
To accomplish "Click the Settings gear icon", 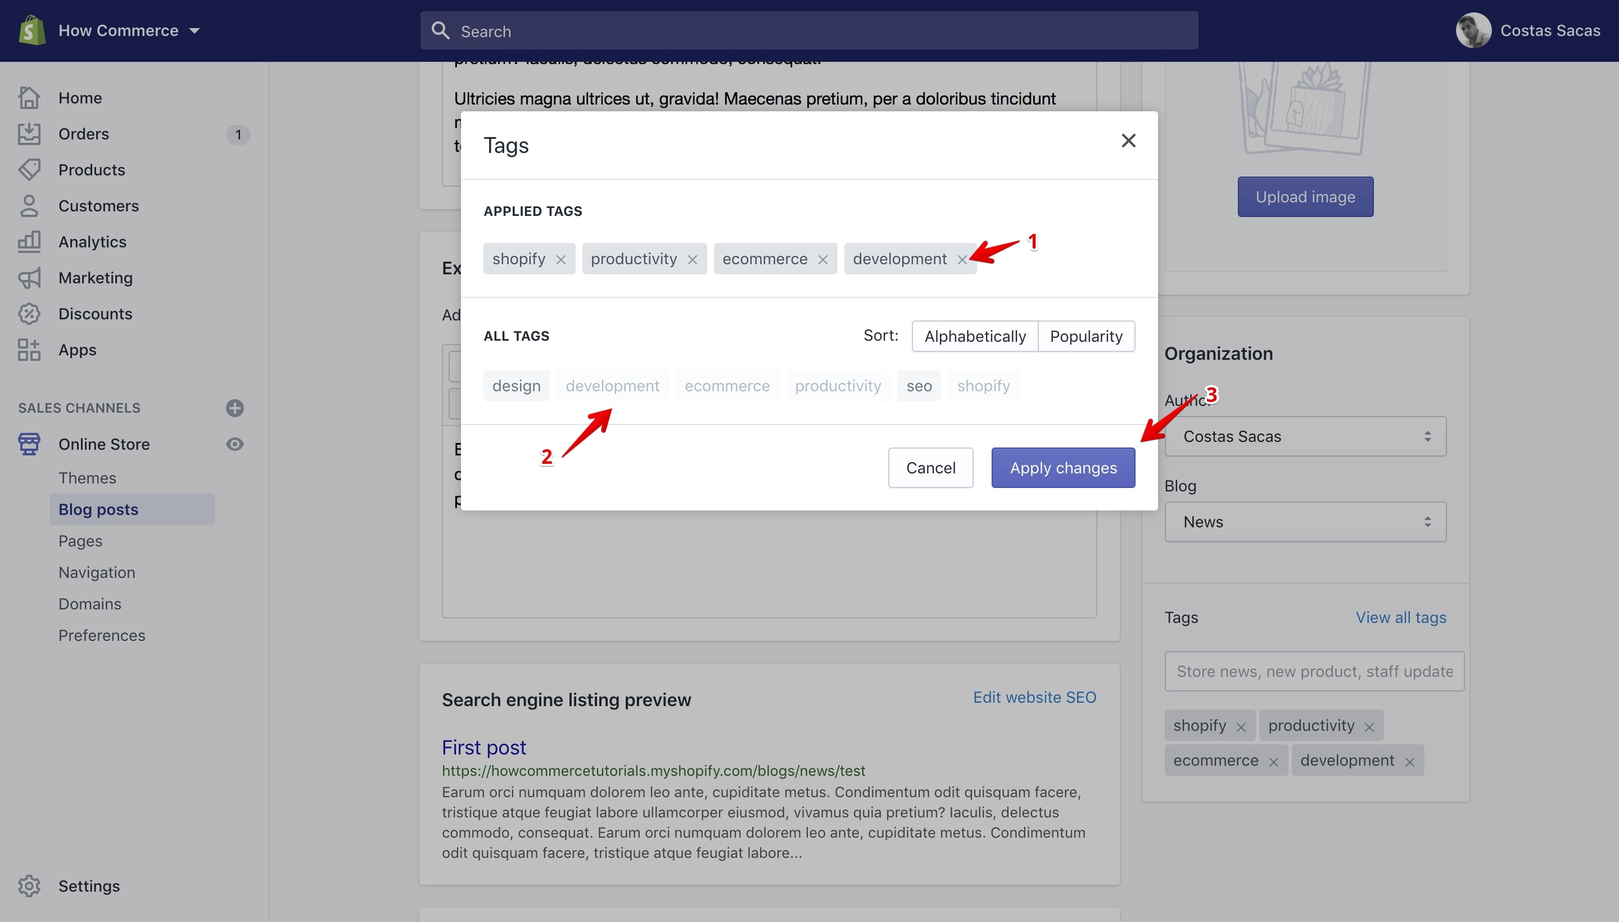I will (29, 886).
